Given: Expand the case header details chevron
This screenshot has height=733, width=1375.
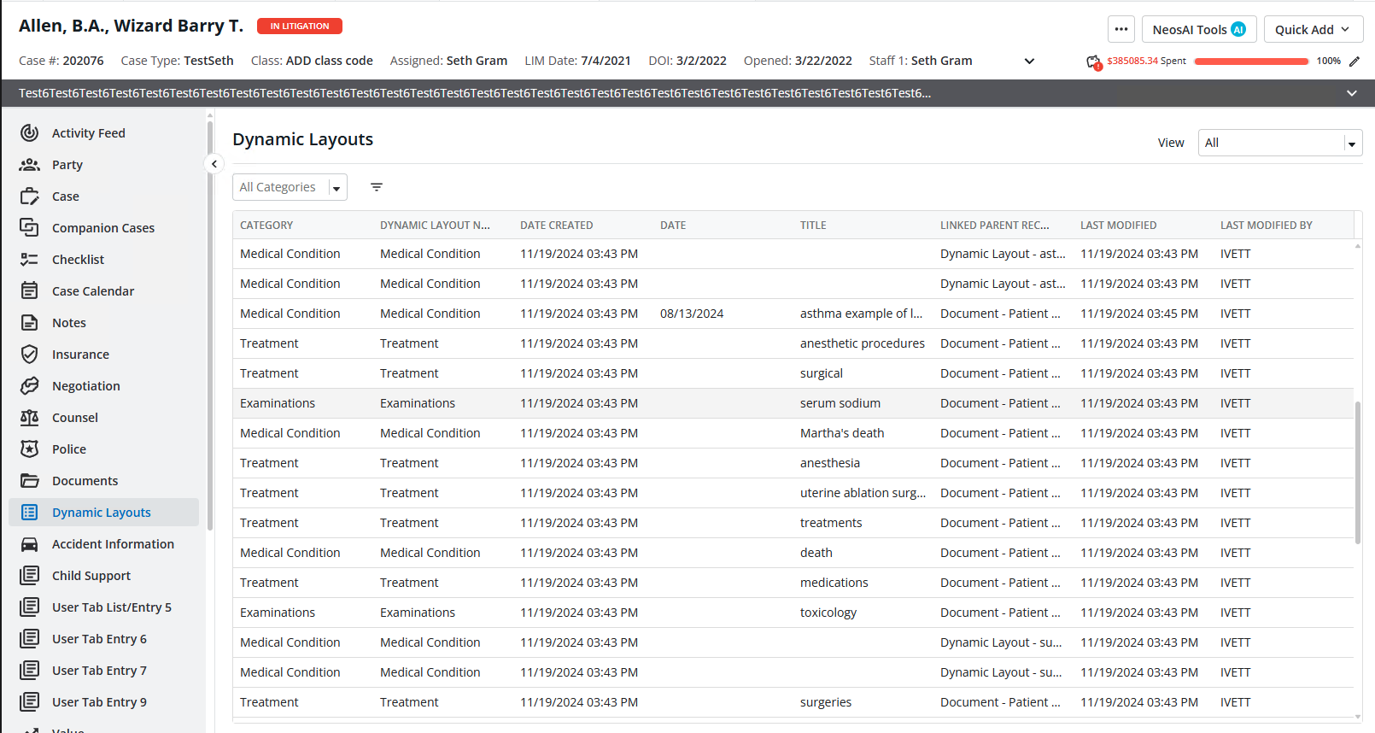Looking at the screenshot, I should pos(1029,61).
